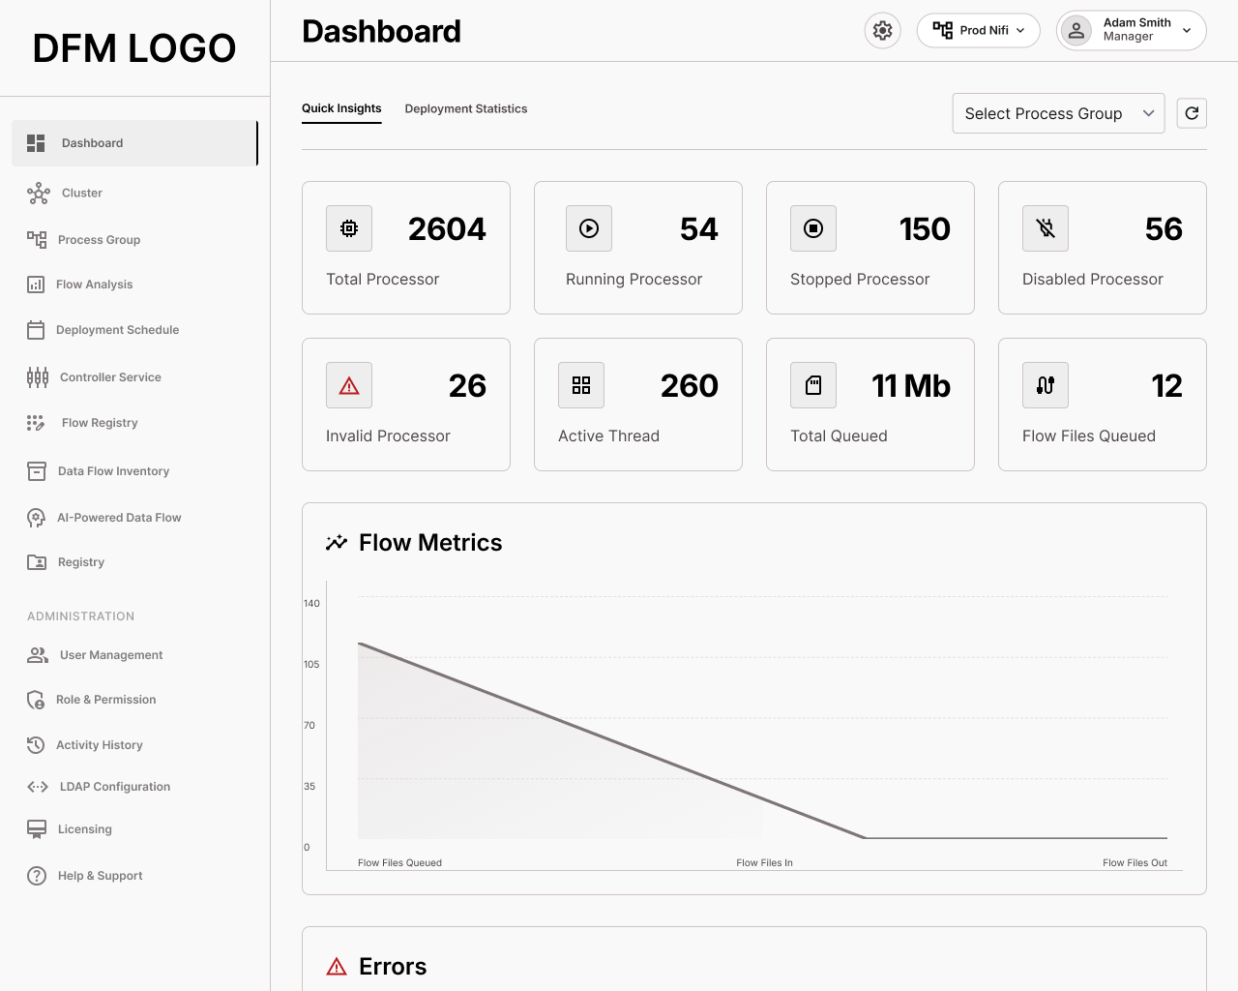Viewport: 1238px width, 991px height.
Task: Click the Data Flow Inventory box icon
Action: pyautogui.click(x=37, y=471)
